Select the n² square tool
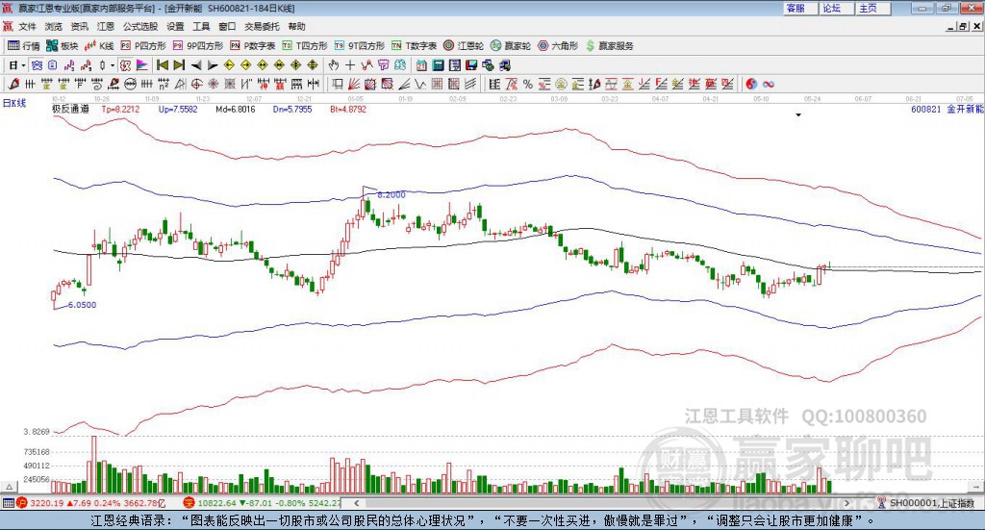The image size is (985, 530). [164, 84]
